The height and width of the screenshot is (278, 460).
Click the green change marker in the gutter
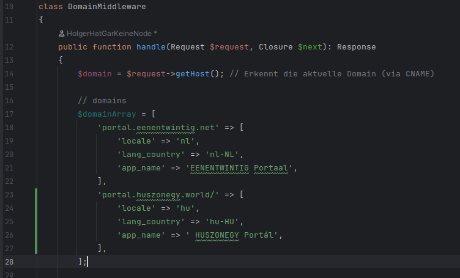pyautogui.click(x=36, y=221)
